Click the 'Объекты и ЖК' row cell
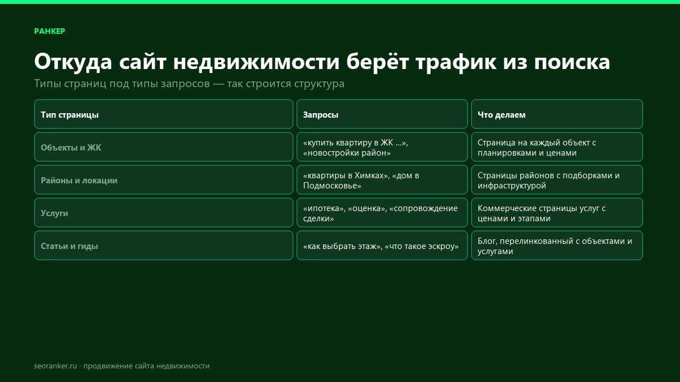The width and height of the screenshot is (680, 382). point(164,147)
